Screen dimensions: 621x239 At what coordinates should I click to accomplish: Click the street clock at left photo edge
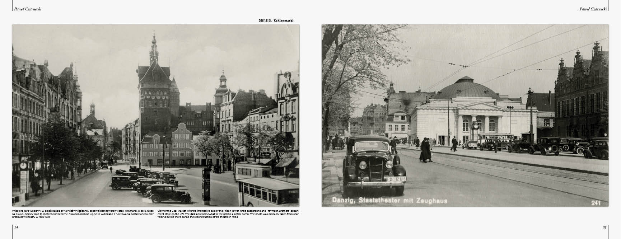coord(23,165)
